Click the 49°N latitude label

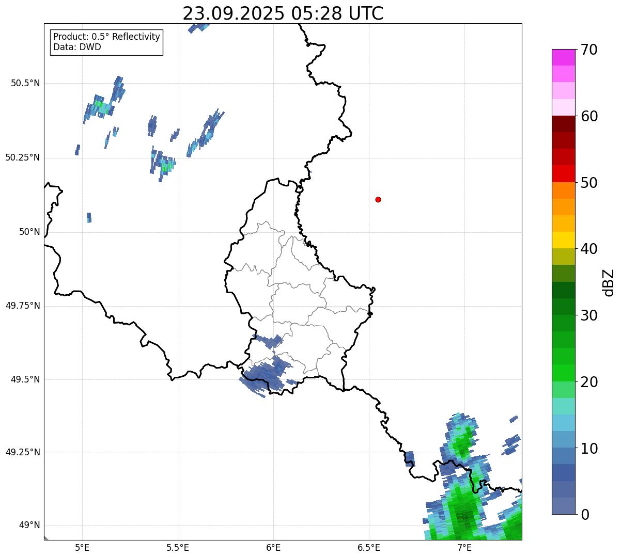[x=29, y=525]
